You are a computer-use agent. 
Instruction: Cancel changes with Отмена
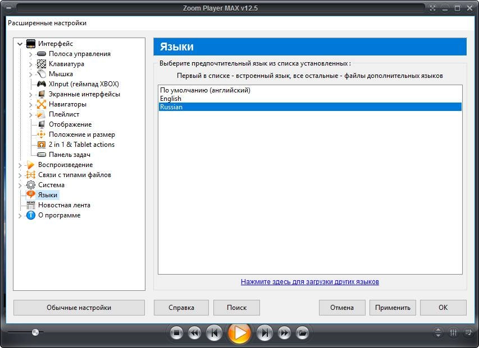coord(342,308)
